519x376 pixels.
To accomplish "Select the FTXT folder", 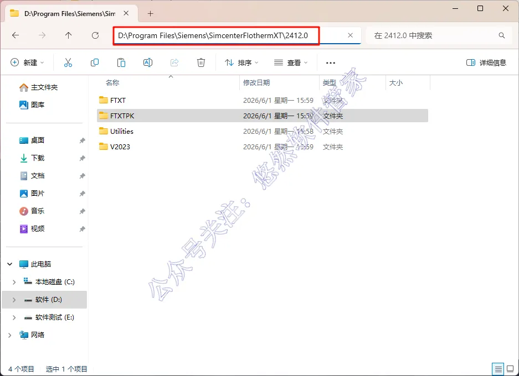I will [x=263, y=100].
